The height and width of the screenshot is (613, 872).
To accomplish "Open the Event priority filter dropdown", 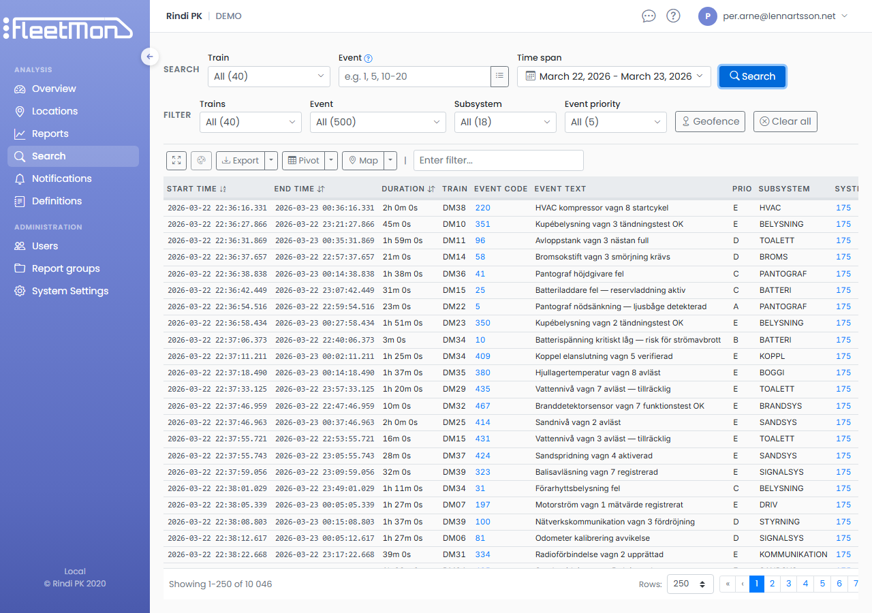I will point(615,122).
